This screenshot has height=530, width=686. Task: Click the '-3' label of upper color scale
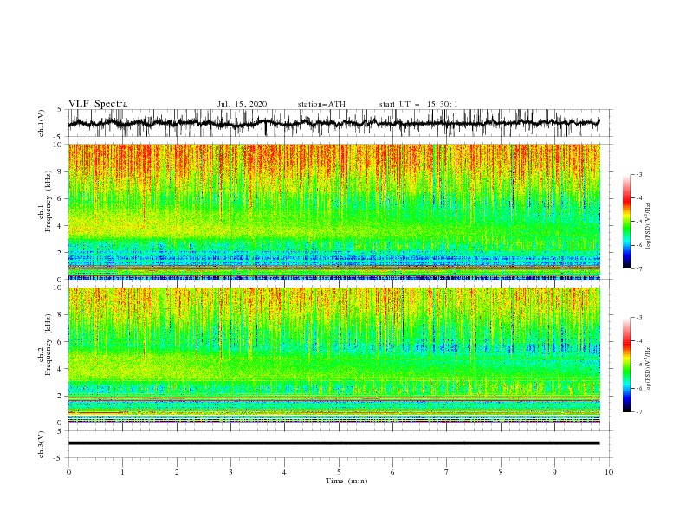[638, 174]
